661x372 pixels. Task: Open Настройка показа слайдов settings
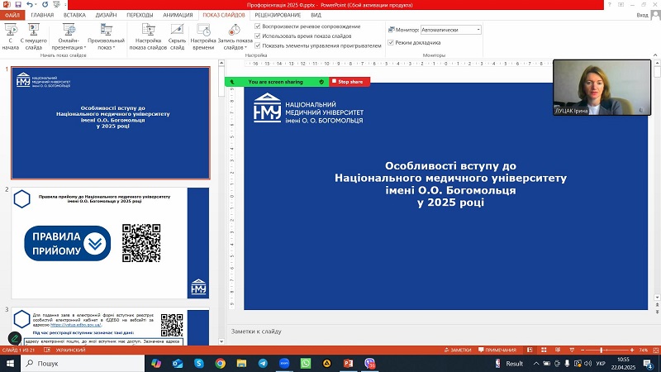(x=148, y=36)
